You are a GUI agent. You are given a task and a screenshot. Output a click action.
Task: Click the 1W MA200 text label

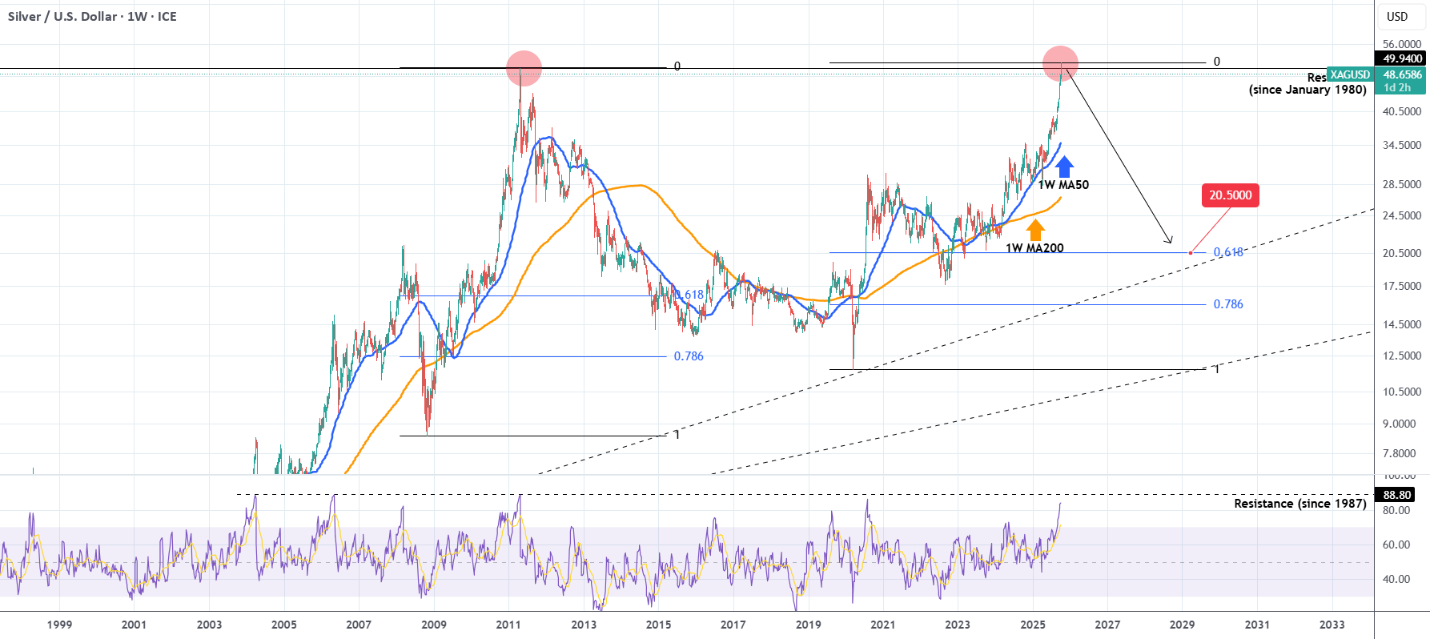pyautogui.click(x=1034, y=248)
